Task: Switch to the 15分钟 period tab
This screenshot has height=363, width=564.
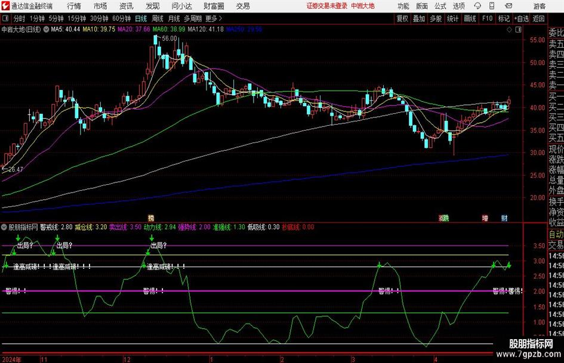Action: (76, 18)
